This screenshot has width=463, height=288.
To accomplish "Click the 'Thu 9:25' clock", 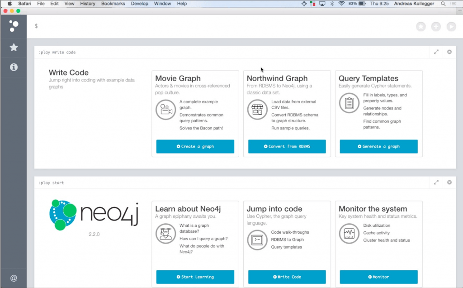I will pyautogui.click(x=379, y=4).
